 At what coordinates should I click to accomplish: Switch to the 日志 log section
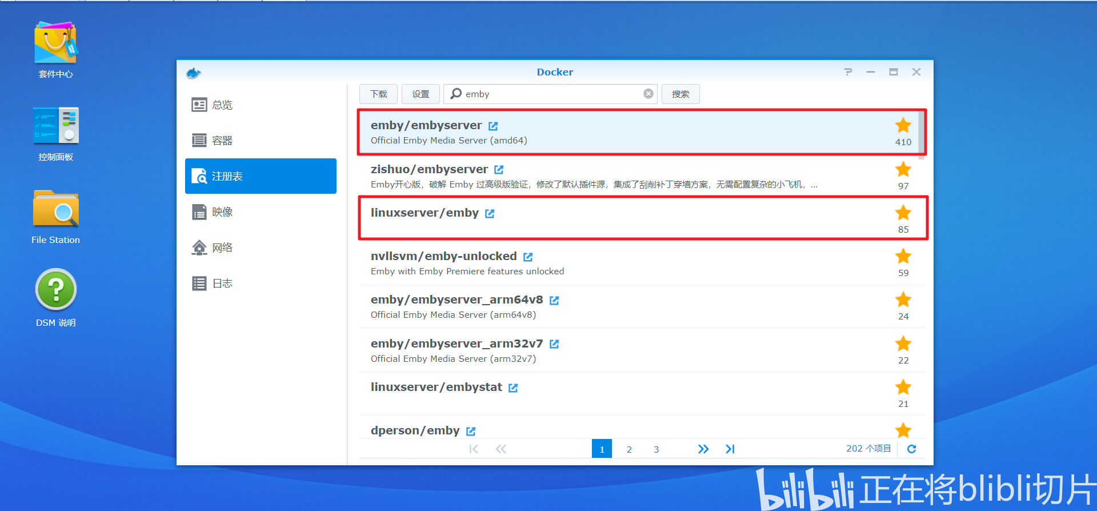tap(261, 284)
